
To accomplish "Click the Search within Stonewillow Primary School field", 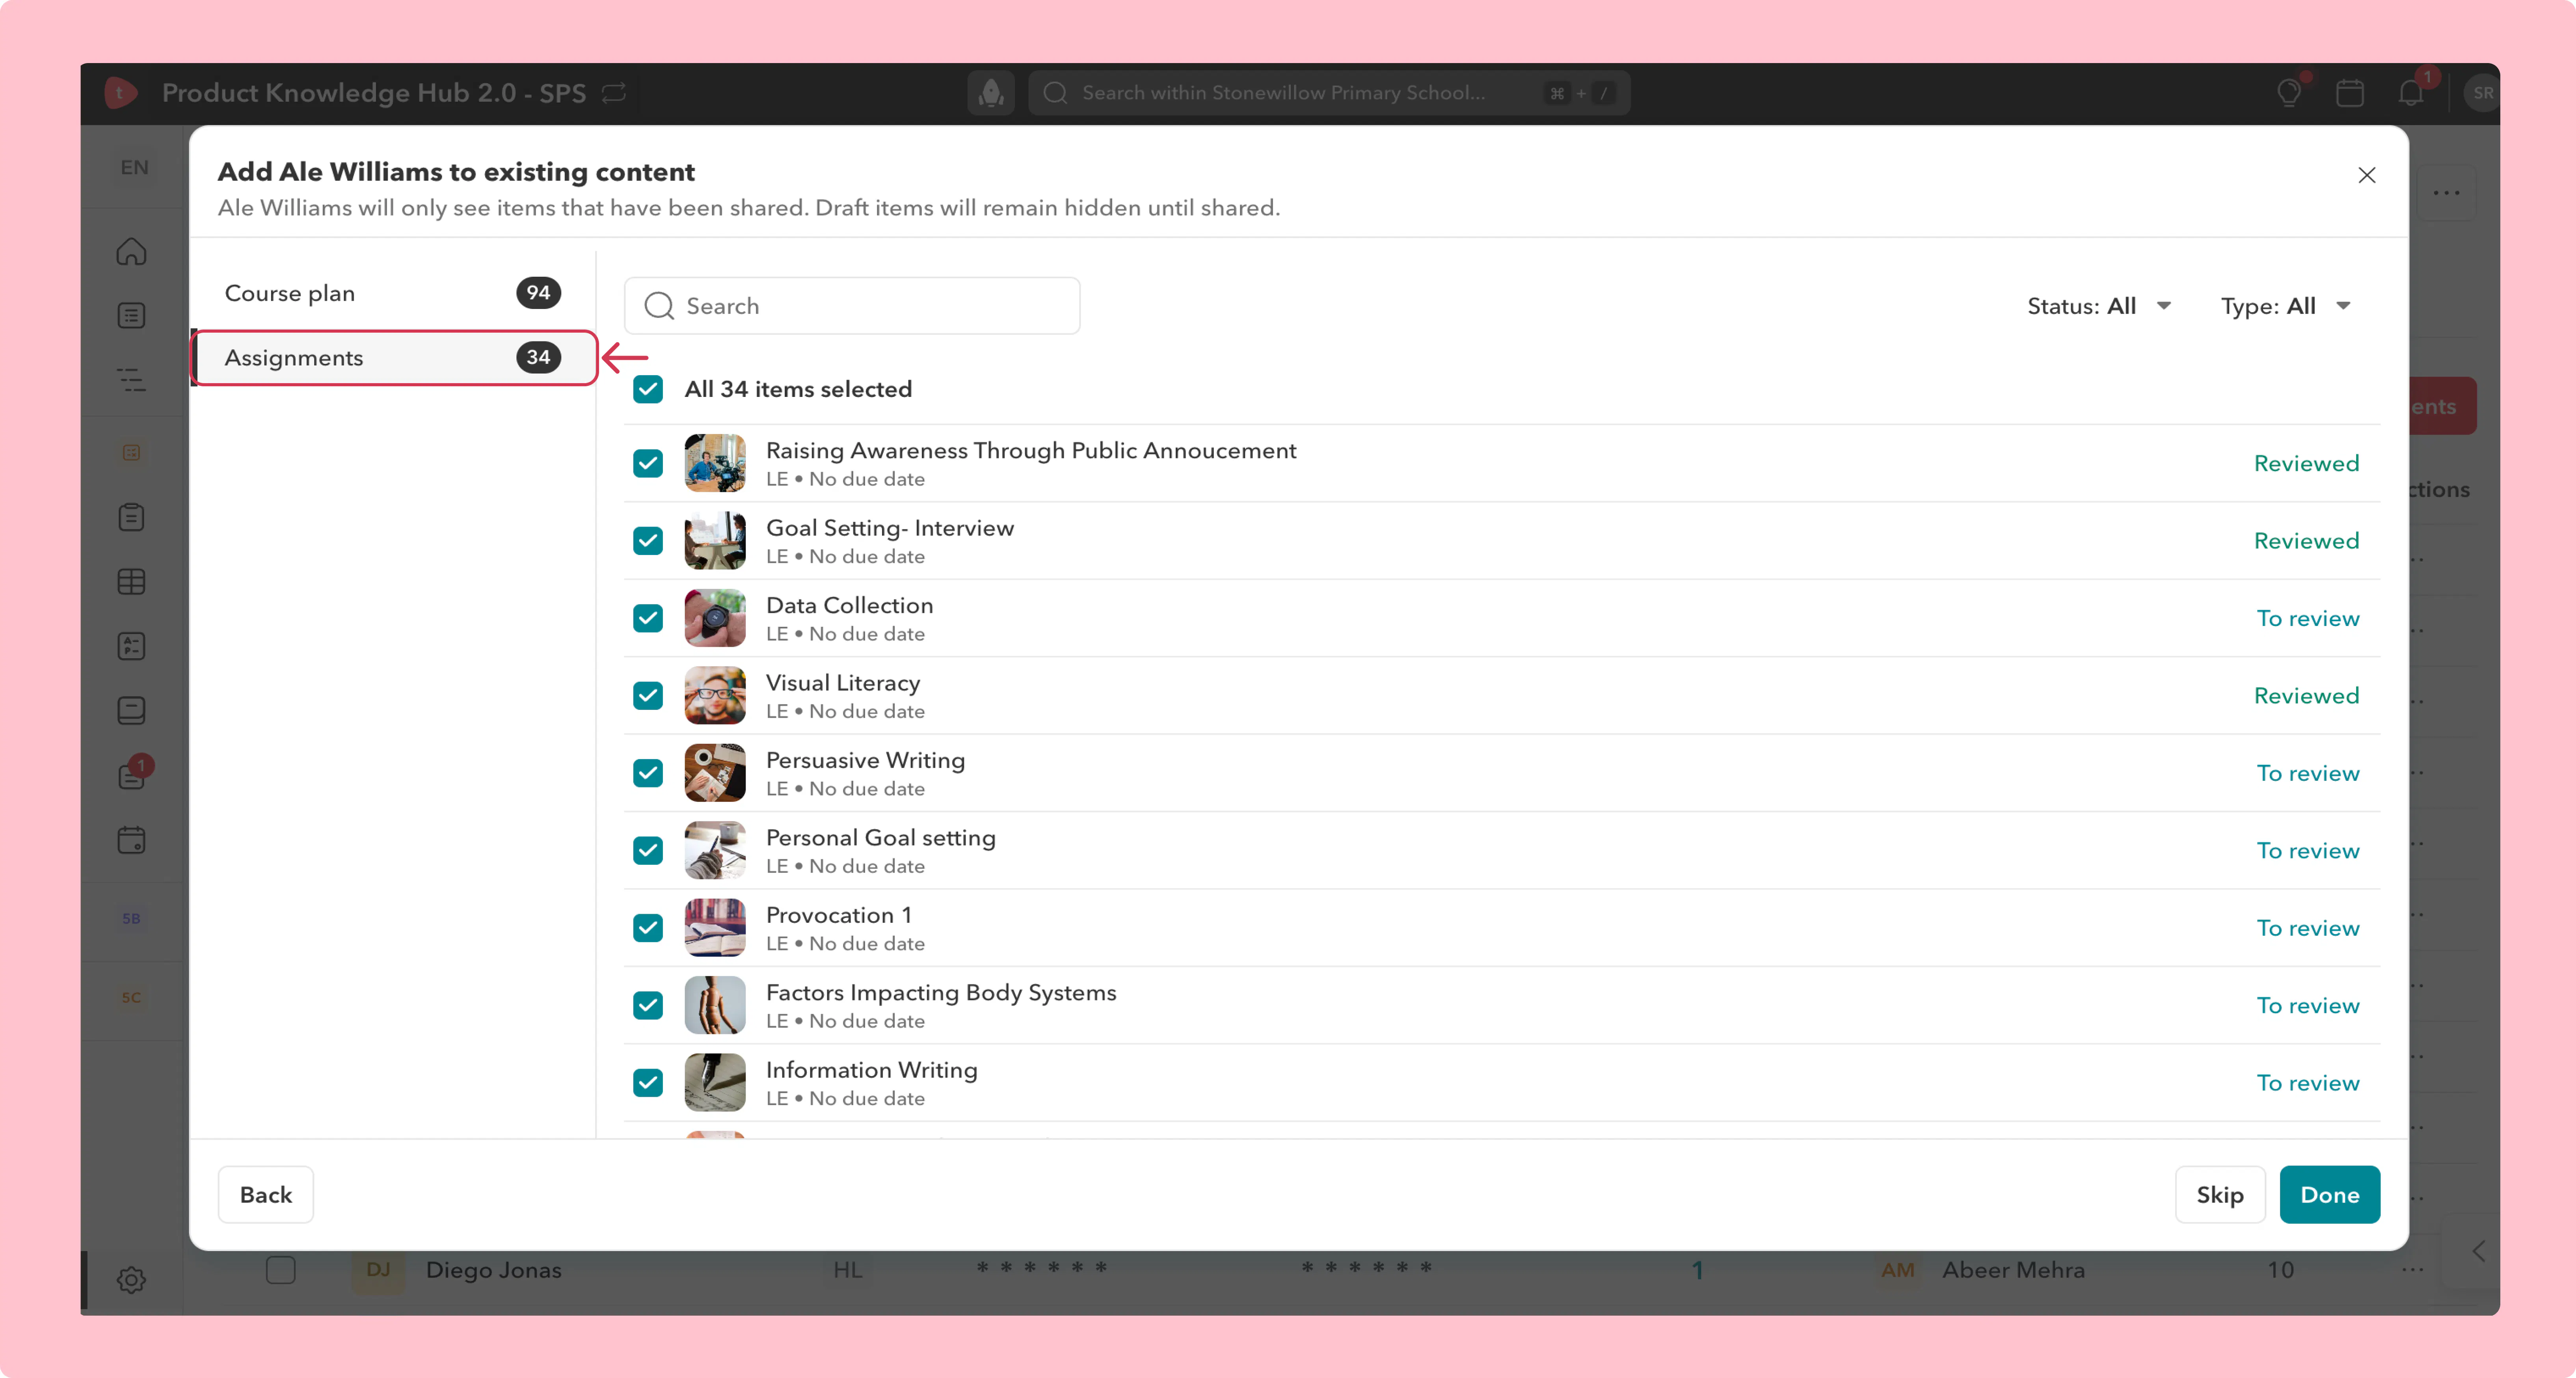I will coord(1329,93).
